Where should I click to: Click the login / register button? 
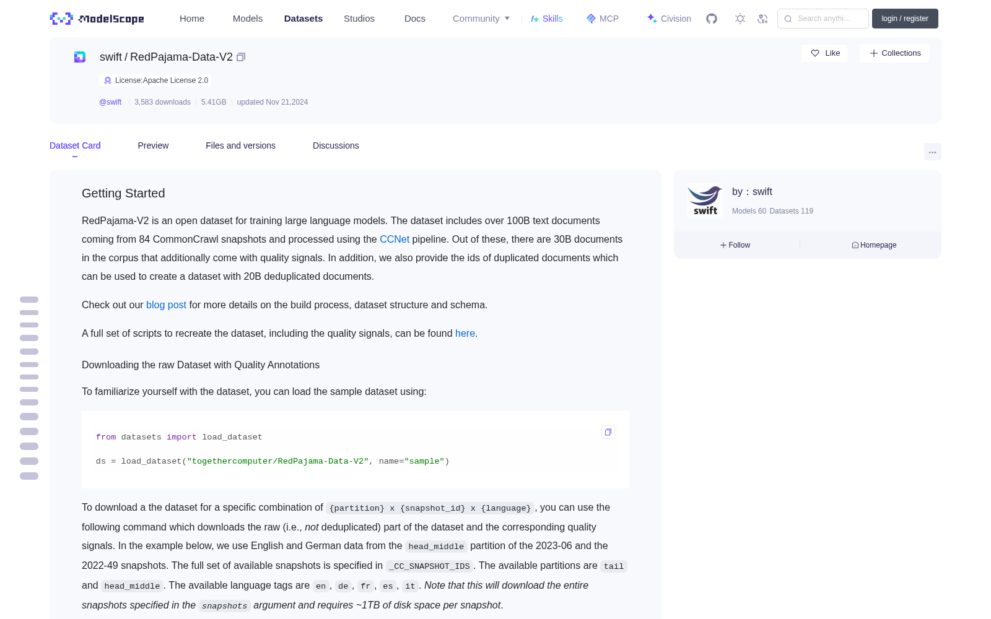coord(905,19)
